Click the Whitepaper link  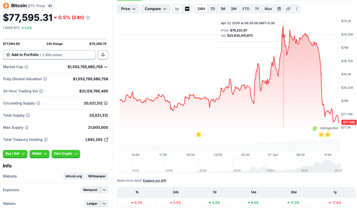click(x=97, y=176)
